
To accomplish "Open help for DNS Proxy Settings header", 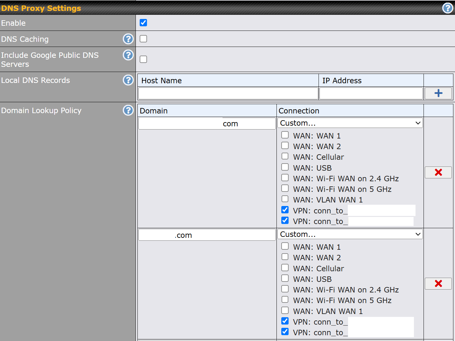I will 448,8.
